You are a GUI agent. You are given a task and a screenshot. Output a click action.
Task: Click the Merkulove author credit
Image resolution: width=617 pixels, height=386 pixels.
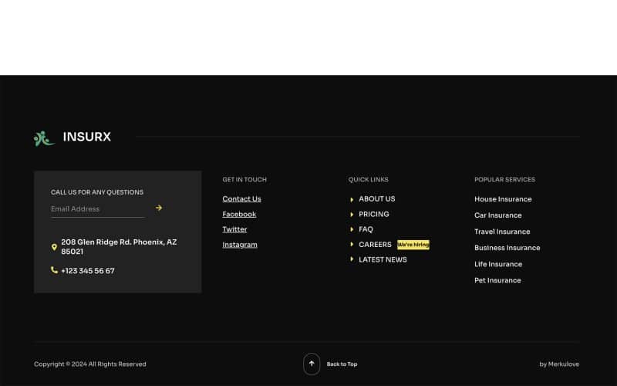tap(559, 364)
